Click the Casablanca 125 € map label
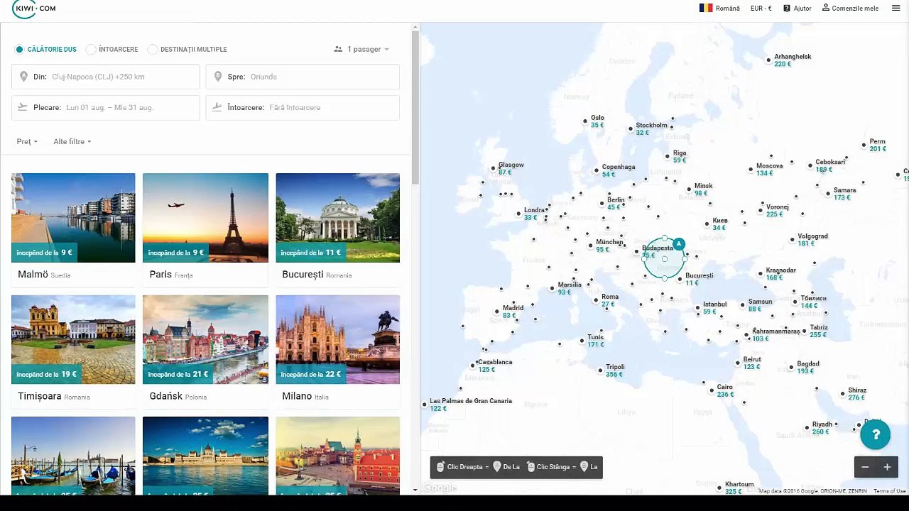Image resolution: width=909 pixels, height=511 pixels. [494, 366]
